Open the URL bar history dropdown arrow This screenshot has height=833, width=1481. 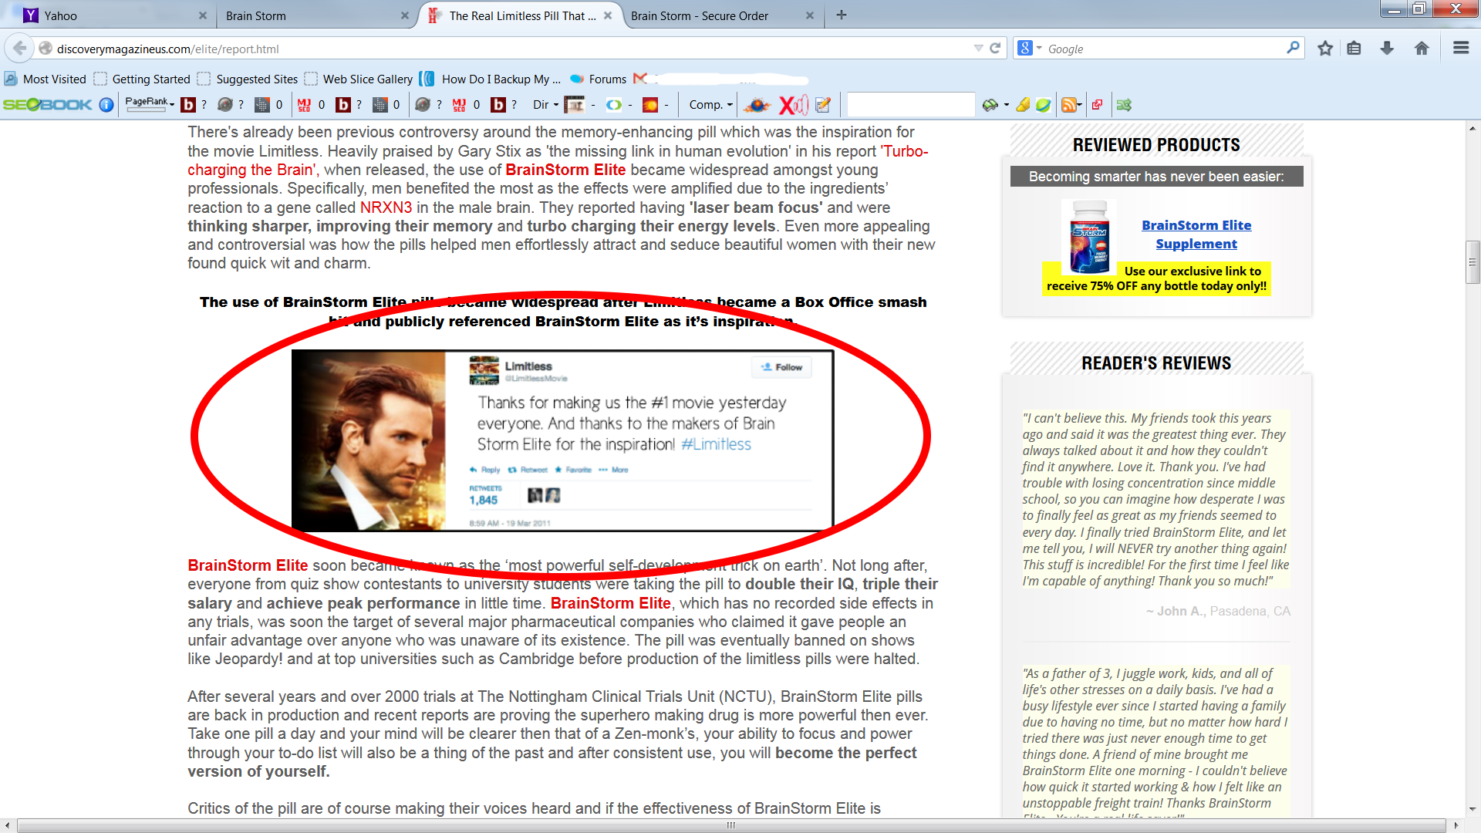[x=978, y=48]
